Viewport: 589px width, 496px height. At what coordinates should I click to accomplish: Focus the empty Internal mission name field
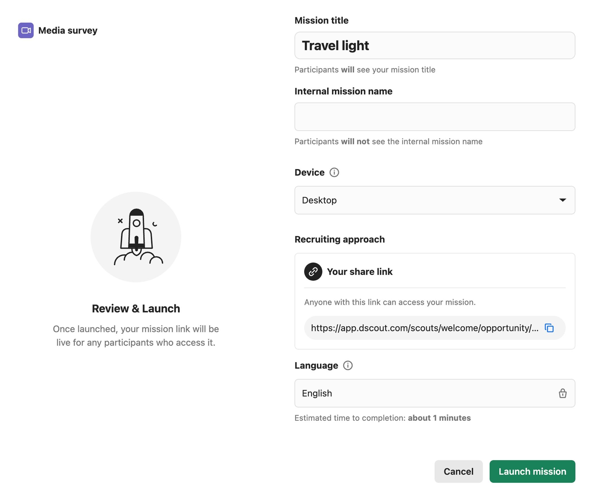pyautogui.click(x=435, y=117)
